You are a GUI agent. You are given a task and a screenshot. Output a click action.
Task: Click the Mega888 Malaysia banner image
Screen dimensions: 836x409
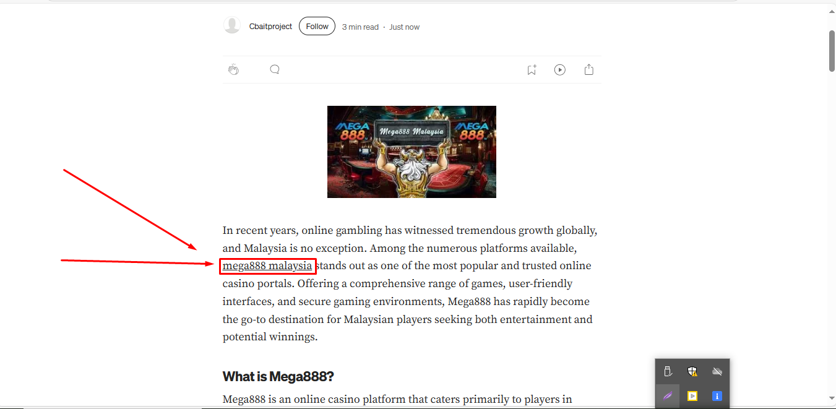click(412, 152)
